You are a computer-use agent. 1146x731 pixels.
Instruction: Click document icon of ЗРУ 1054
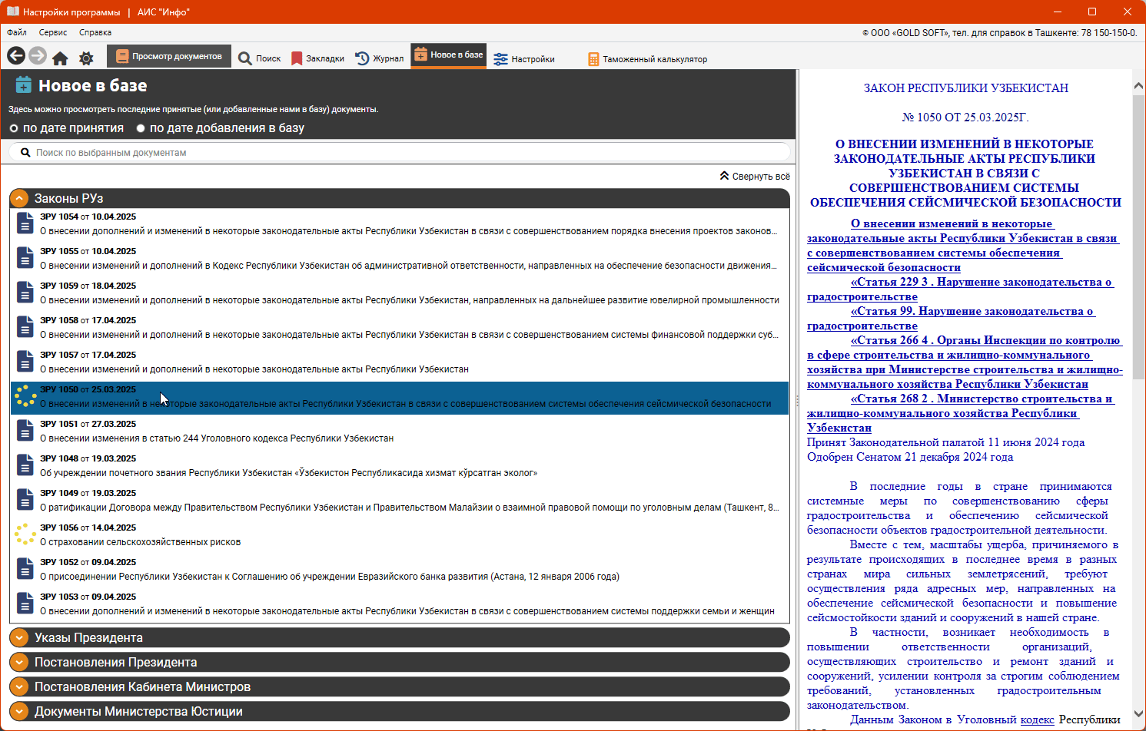pyautogui.click(x=25, y=223)
